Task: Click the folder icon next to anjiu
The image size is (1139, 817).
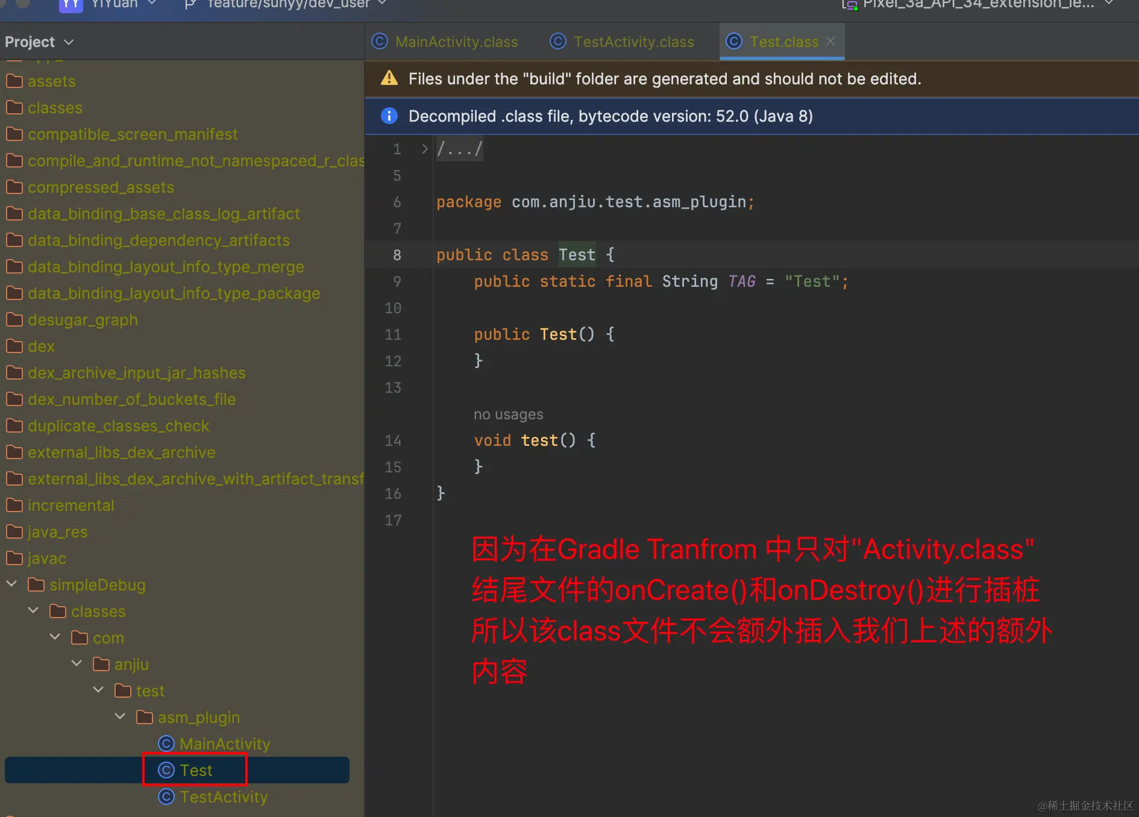Action: click(x=101, y=664)
